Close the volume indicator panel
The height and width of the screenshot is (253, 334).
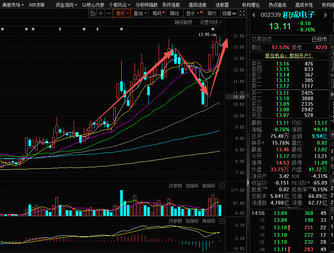[222, 186]
